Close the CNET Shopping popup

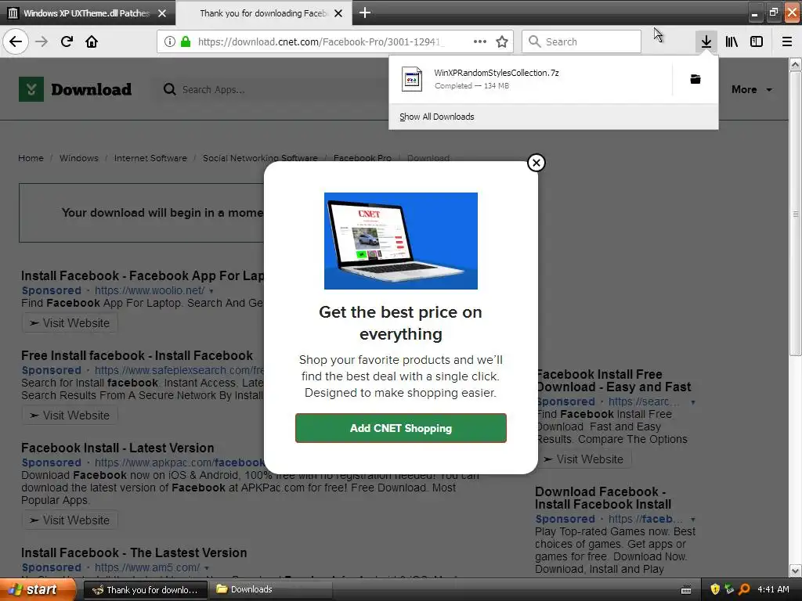[x=536, y=163]
